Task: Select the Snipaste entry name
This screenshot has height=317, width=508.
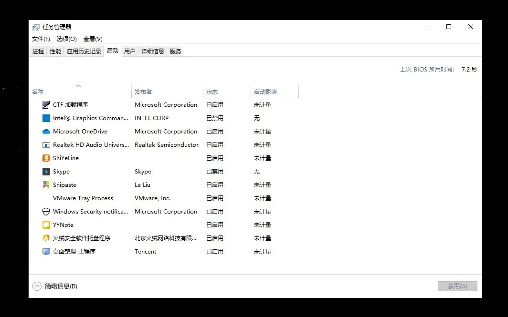Action: [x=65, y=184]
